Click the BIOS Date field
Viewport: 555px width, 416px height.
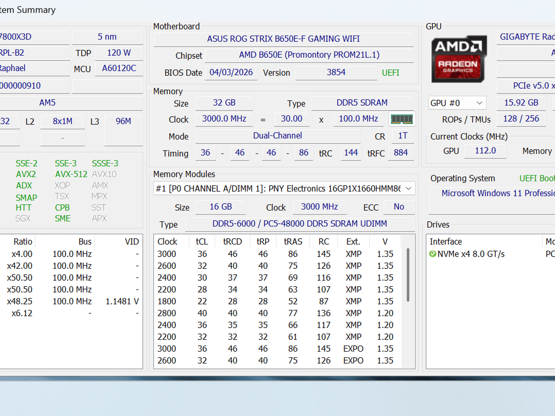[x=231, y=72]
